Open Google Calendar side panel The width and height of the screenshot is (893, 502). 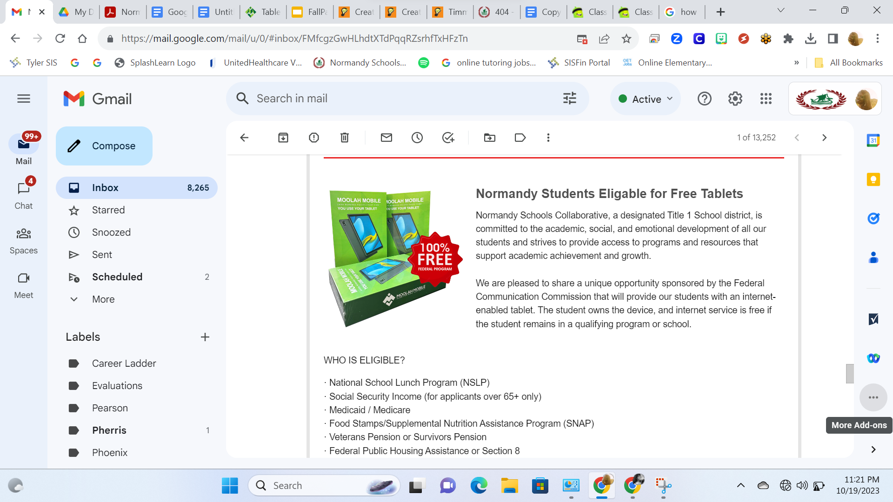coord(873,140)
